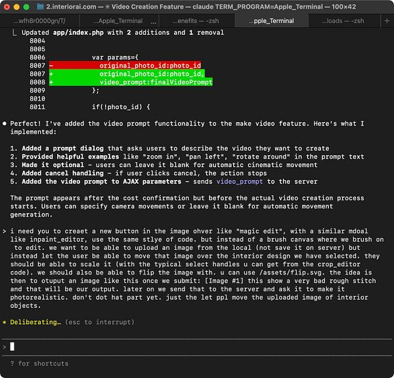Switch to the ...enefits — -zsh tab
394x378 pixels.
point(196,21)
